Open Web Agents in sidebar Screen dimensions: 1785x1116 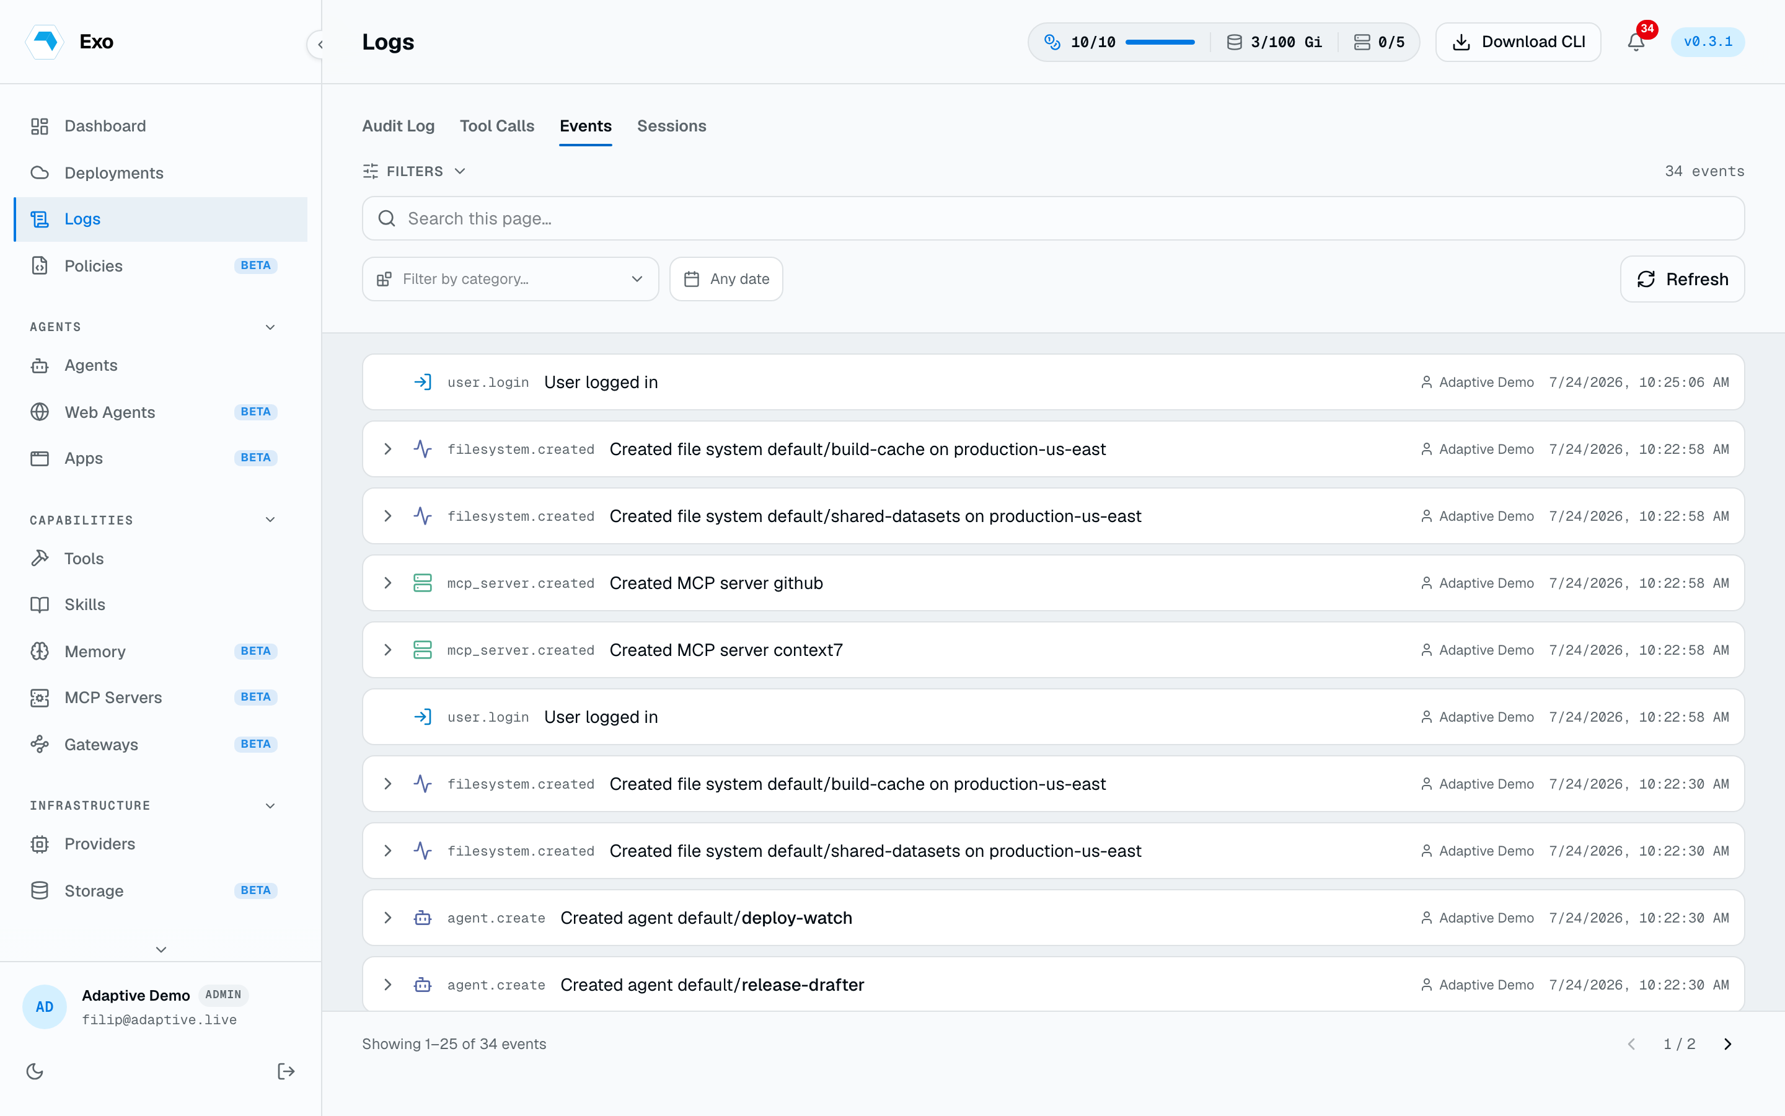160,412
